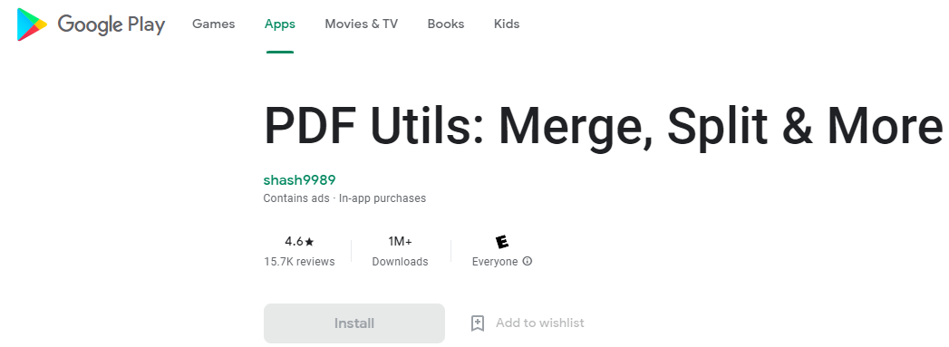Click the PDF Utils app title
This screenshot has width=949, height=347.
[x=604, y=127]
